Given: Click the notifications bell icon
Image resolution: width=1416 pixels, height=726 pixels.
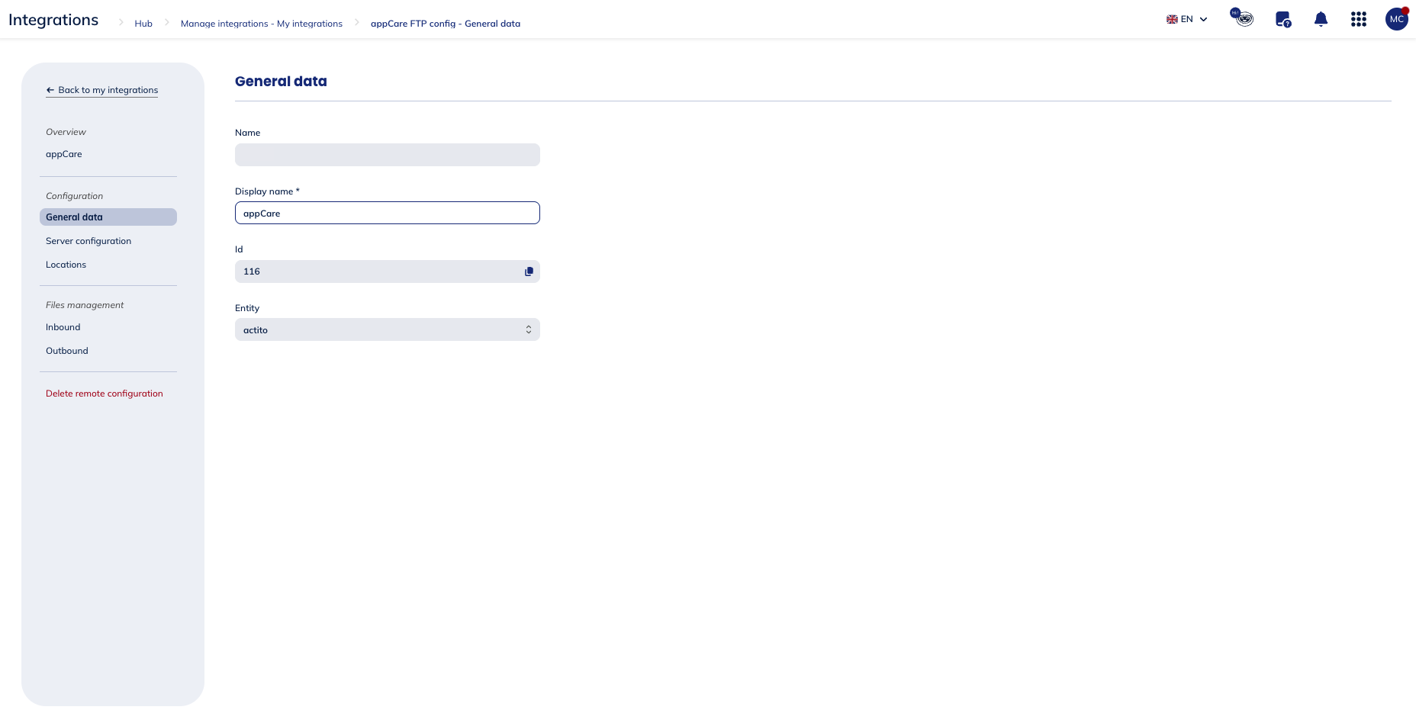Looking at the screenshot, I should [x=1321, y=20].
